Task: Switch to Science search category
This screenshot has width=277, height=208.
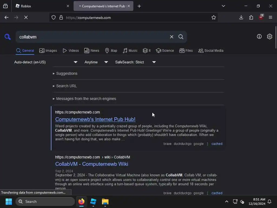Action: [165, 51]
